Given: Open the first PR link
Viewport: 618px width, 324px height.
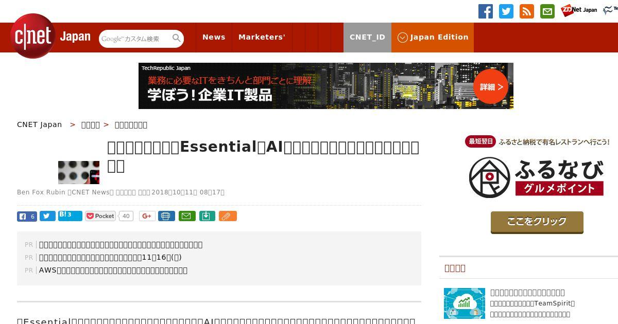Looking at the screenshot, I should click(121, 245).
